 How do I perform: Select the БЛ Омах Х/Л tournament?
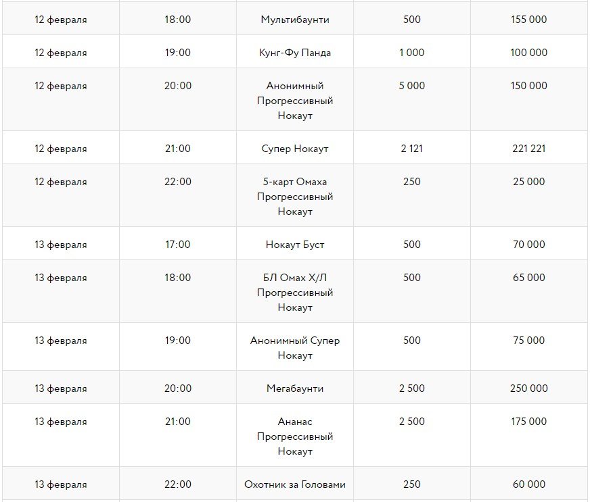[x=295, y=293]
